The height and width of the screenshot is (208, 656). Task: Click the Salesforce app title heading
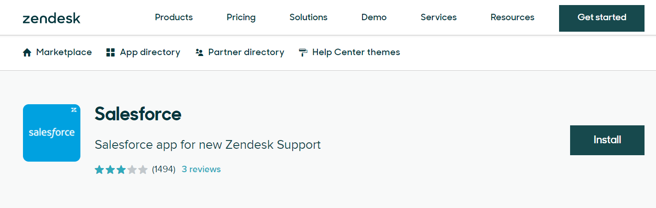point(138,114)
